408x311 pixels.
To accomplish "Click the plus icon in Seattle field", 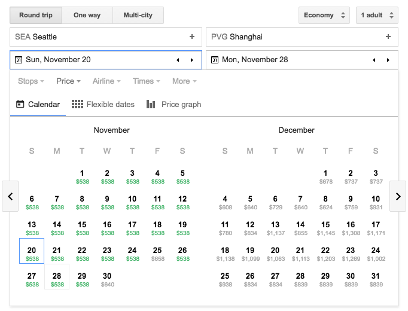I will point(192,36).
